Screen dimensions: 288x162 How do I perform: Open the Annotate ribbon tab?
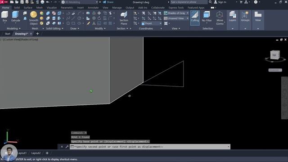pos(93,8)
